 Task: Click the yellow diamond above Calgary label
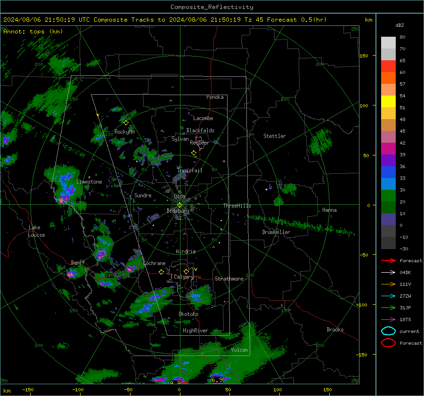[186, 271]
